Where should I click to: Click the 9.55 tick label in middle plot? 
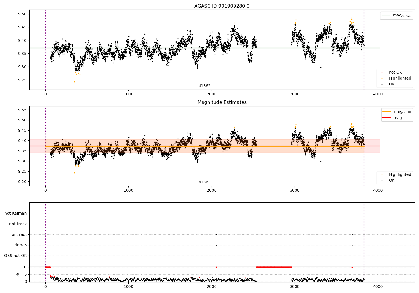coord(22,110)
